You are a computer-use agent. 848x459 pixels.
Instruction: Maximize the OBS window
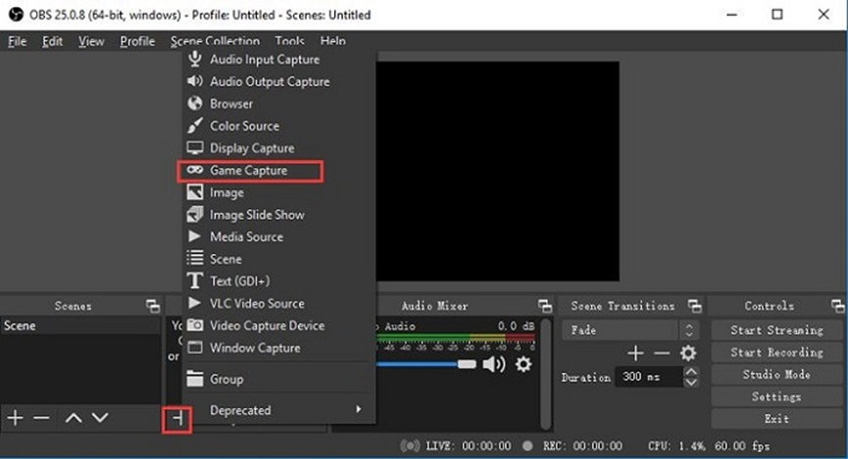pyautogui.click(x=777, y=15)
